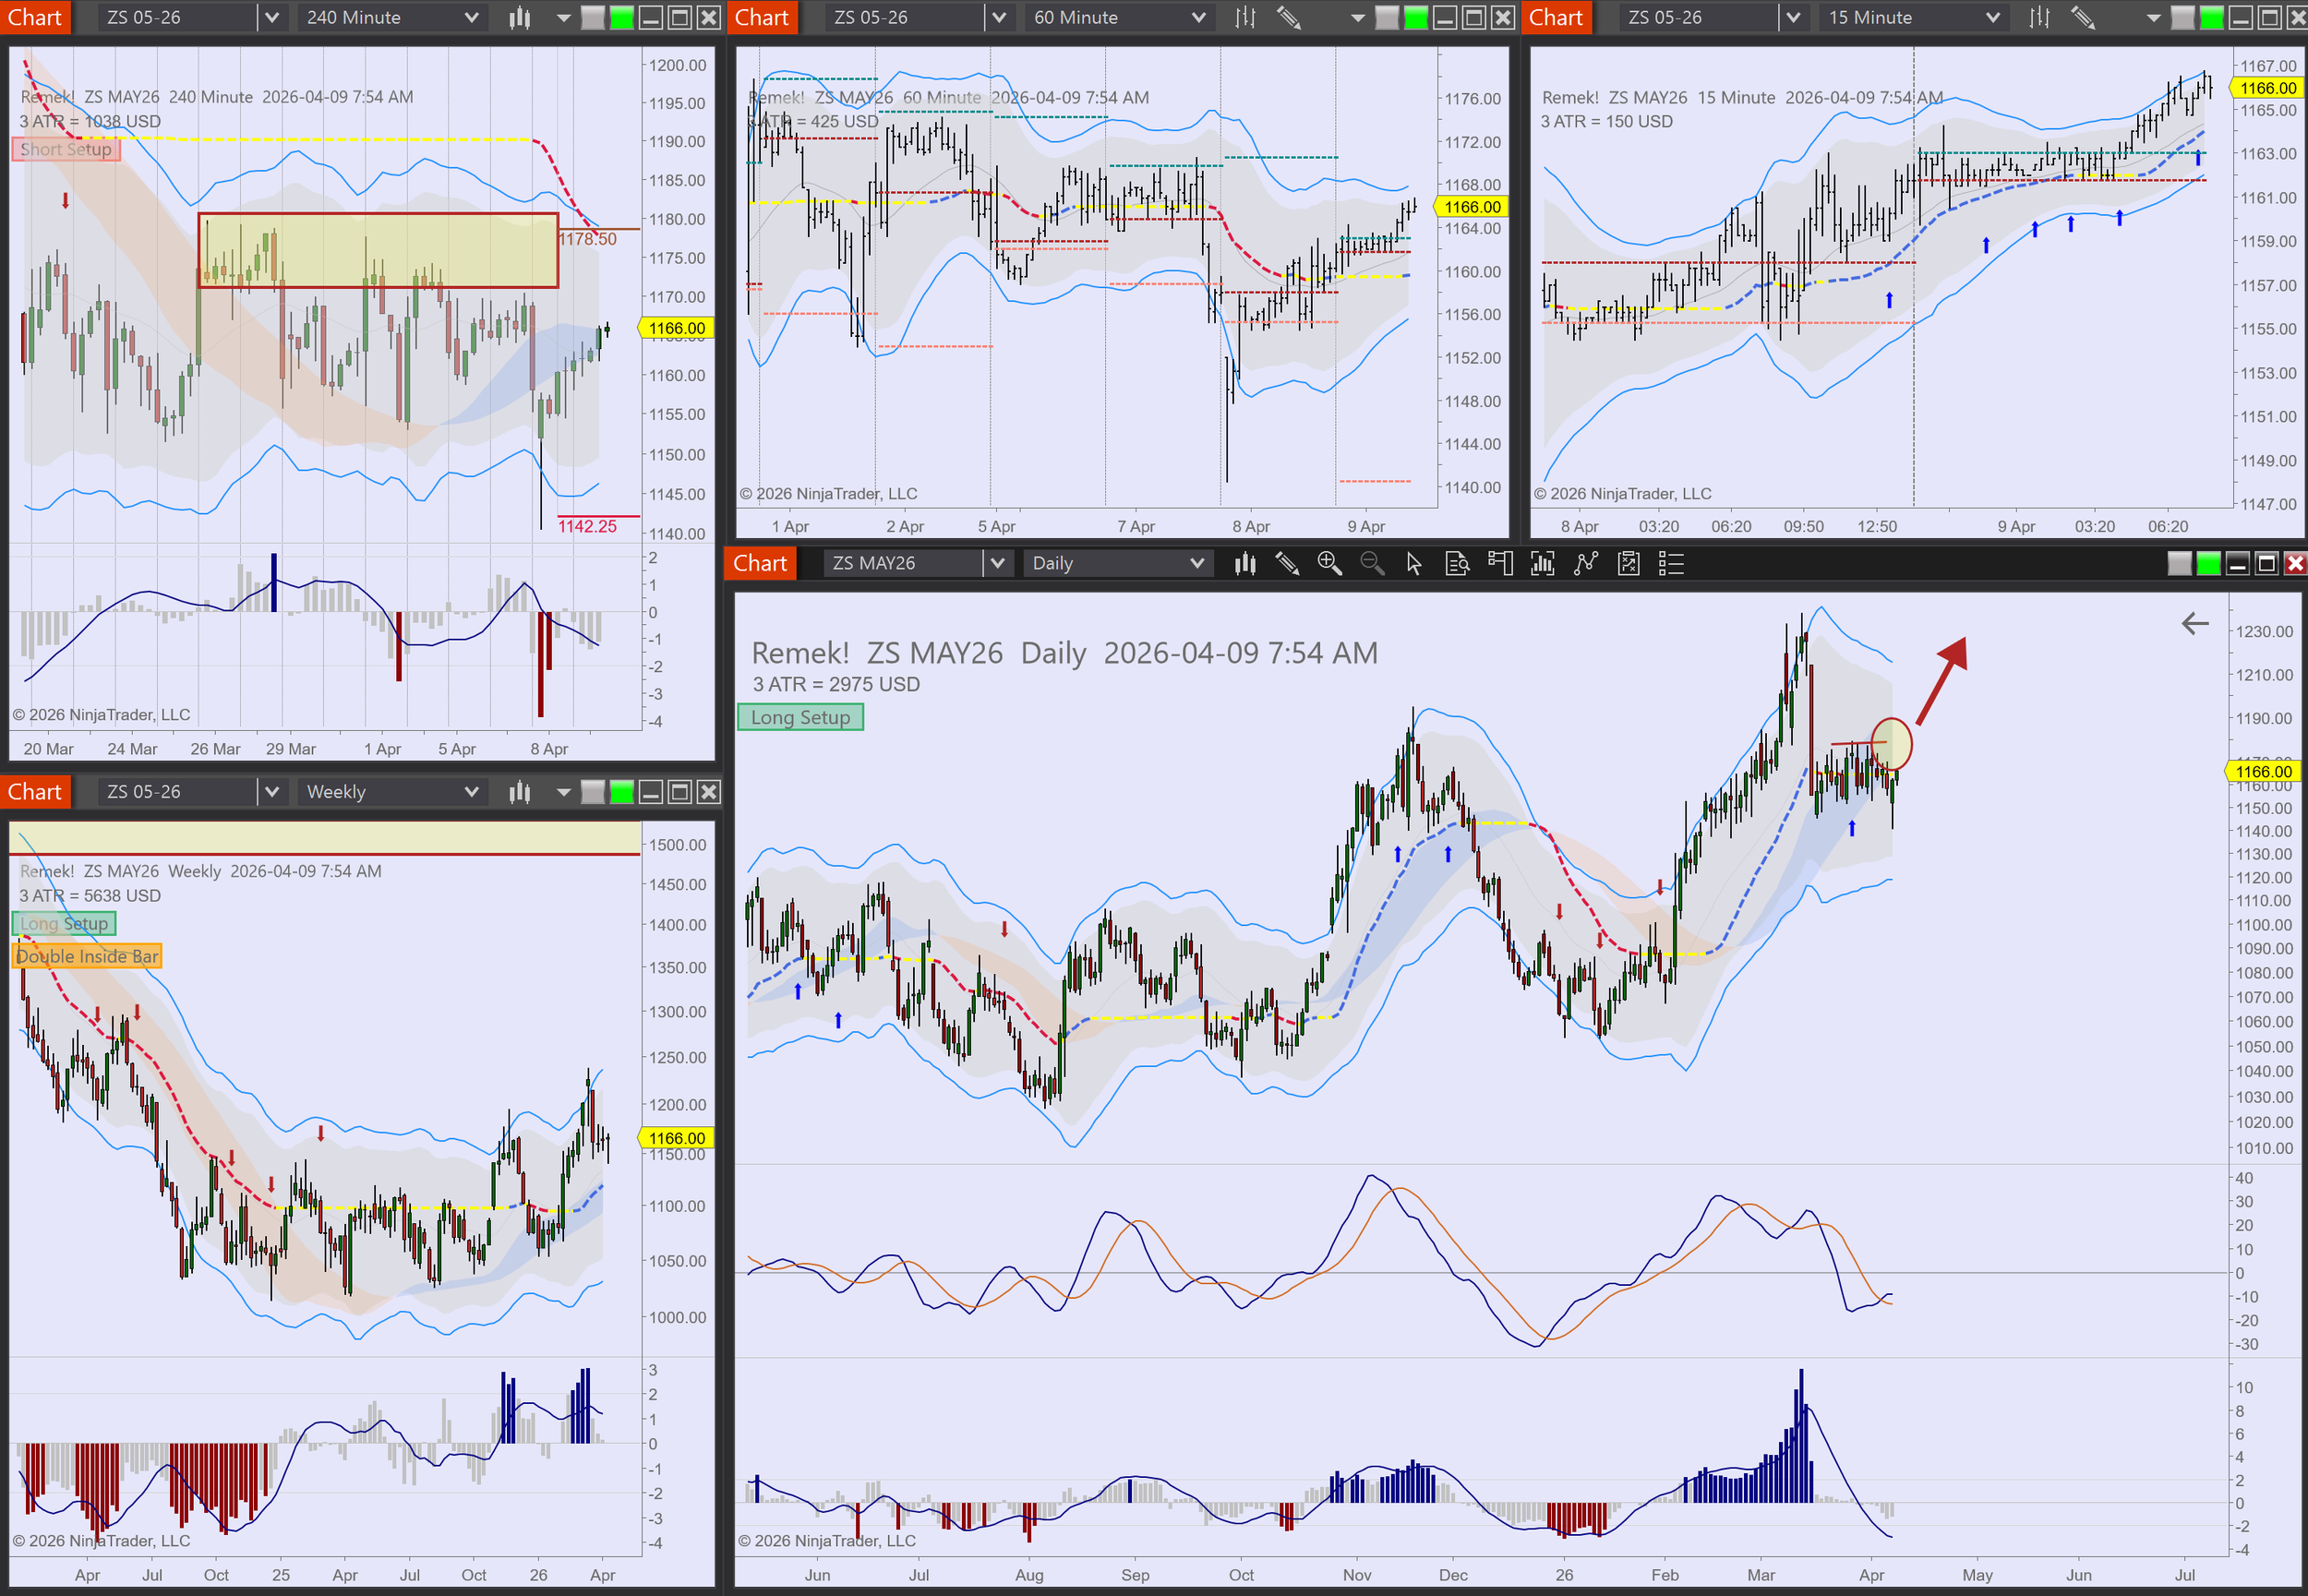Click the properties list icon in Daily toolbar

[1671, 563]
